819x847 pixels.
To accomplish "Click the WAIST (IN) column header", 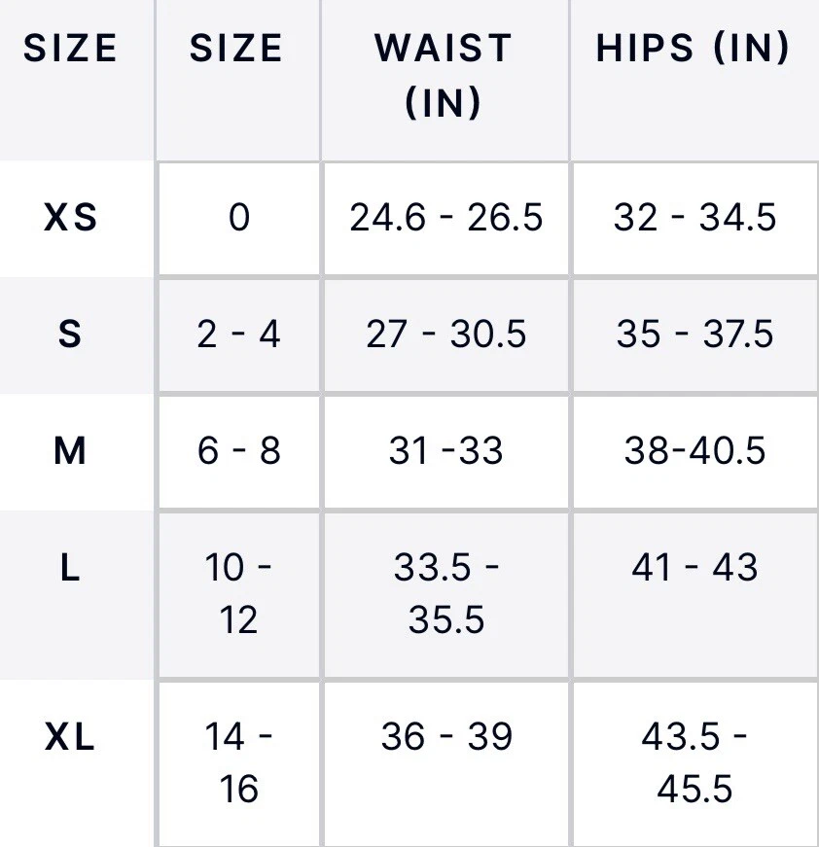I will point(445,76).
